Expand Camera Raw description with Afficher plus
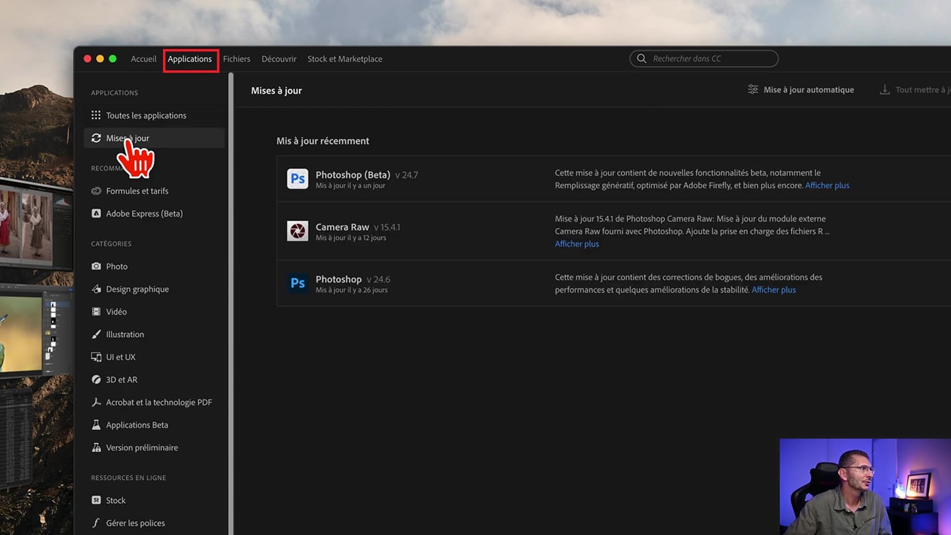The image size is (951, 535). [x=577, y=244]
